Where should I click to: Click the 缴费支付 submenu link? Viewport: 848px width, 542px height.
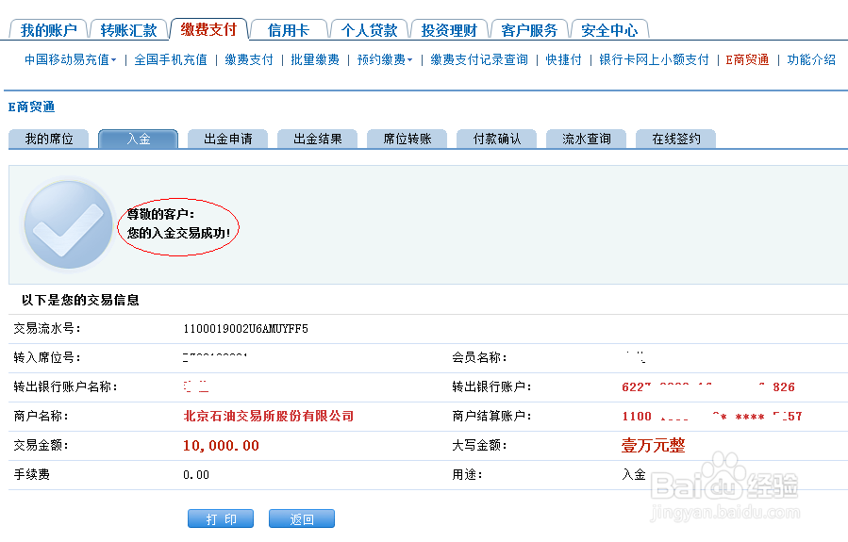pyautogui.click(x=249, y=59)
